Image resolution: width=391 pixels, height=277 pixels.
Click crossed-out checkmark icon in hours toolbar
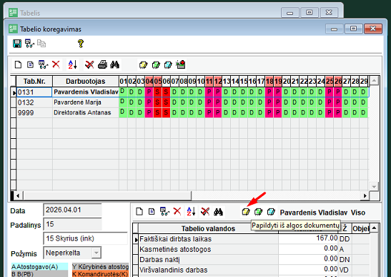coord(205,212)
